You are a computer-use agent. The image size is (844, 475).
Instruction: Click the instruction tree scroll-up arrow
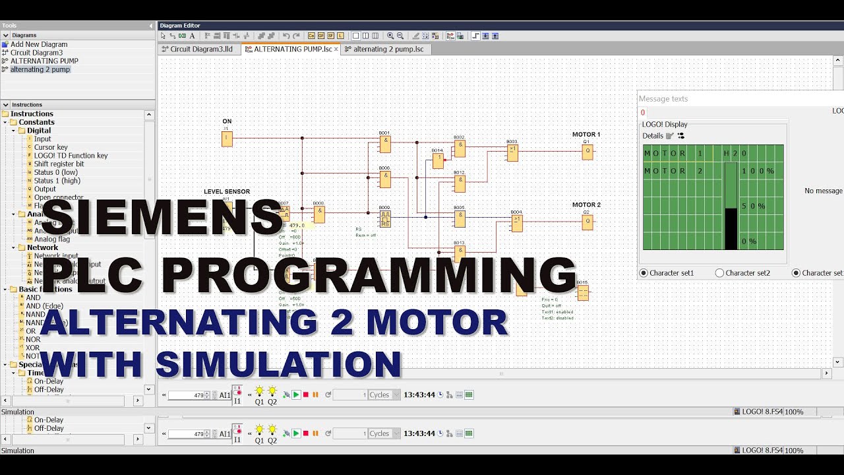pos(149,114)
